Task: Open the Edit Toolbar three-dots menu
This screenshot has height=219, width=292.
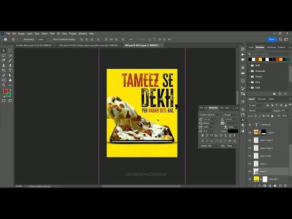Action: 10,85
